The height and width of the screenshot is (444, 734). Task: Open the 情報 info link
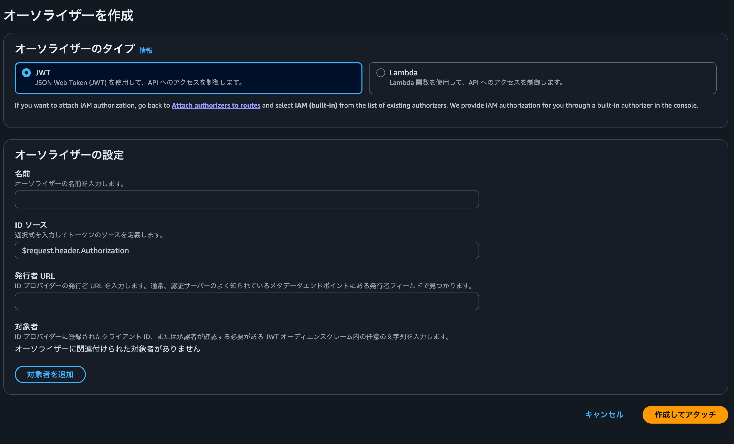click(x=146, y=50)
